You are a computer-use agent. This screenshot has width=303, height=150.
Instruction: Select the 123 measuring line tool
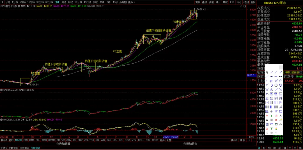tap(272, 81)
